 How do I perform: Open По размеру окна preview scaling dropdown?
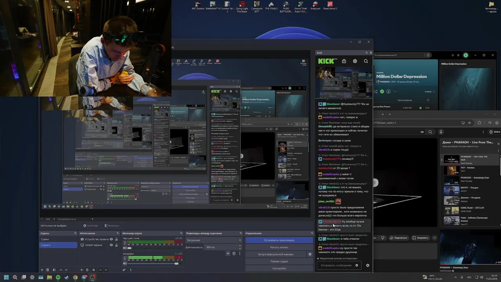[x=75, y=219]
